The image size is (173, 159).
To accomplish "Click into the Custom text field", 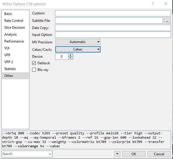I will pos(113,13).
